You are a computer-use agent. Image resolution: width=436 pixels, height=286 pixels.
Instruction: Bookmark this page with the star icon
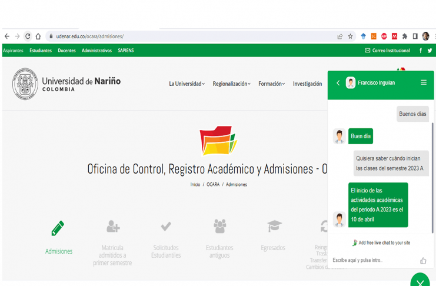(x=350, y=36)
